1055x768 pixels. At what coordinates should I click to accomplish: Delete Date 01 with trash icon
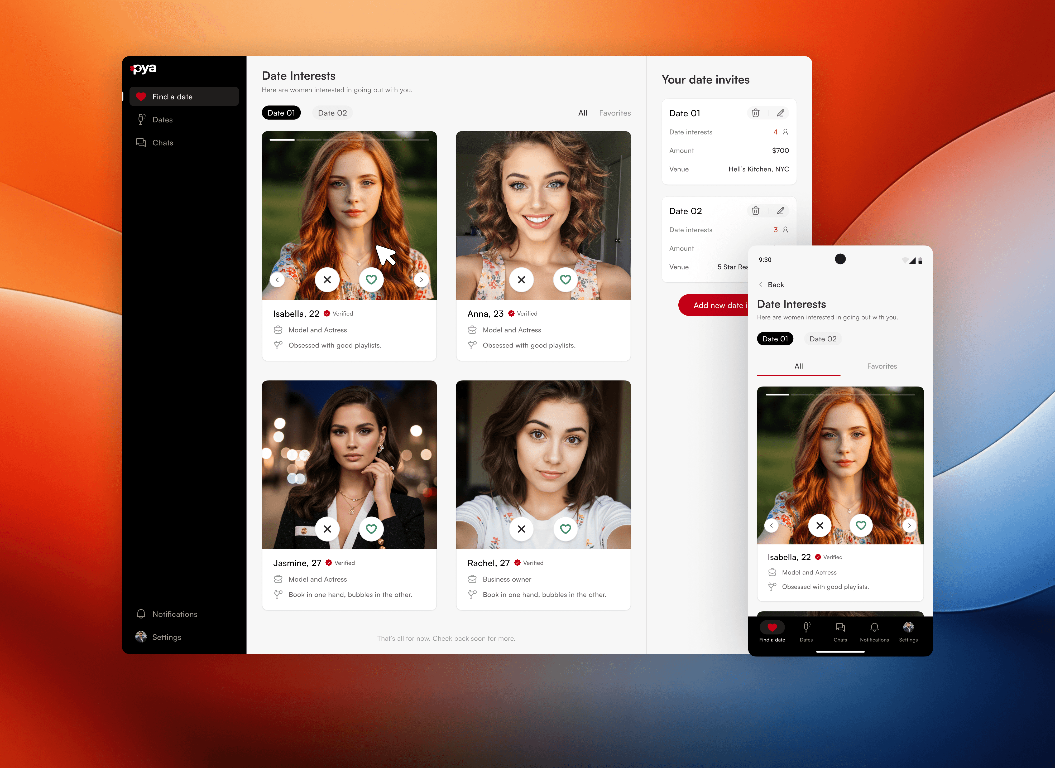pyautogui.click(x=755, y=113)
